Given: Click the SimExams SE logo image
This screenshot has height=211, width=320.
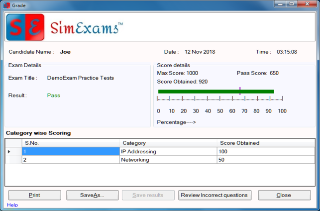Looking at the screenshot, I should tap(25, 27).
